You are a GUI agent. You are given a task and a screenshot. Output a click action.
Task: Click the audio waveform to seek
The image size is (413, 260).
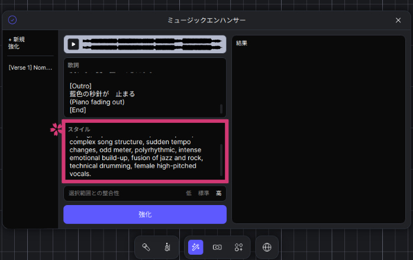pos(153,44)
